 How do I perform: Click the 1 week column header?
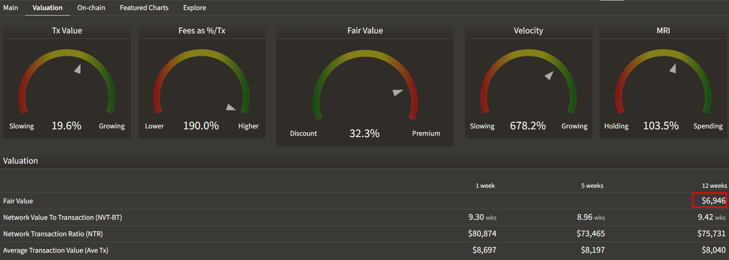point(485,186)
